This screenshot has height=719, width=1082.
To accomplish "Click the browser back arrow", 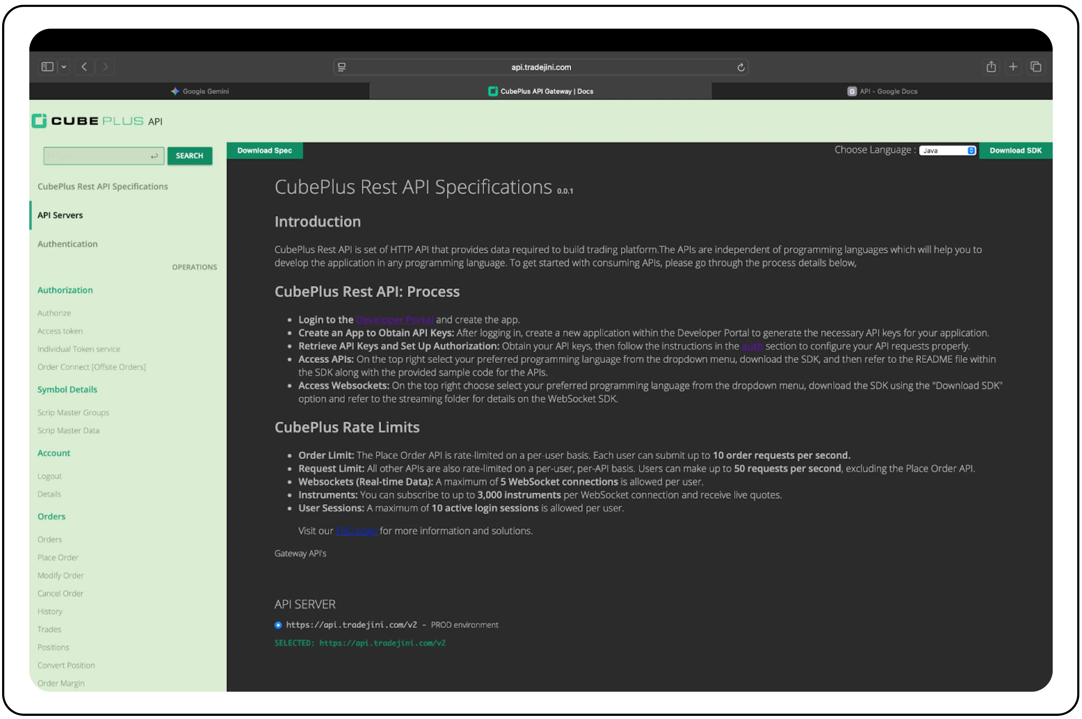I will (x=84, y=66).
